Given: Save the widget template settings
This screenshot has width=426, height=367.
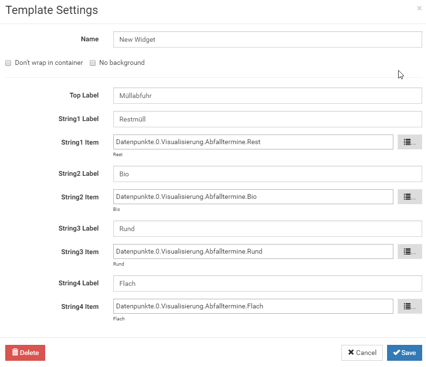Looking at the screenshot, I should [x=404, y=353].
